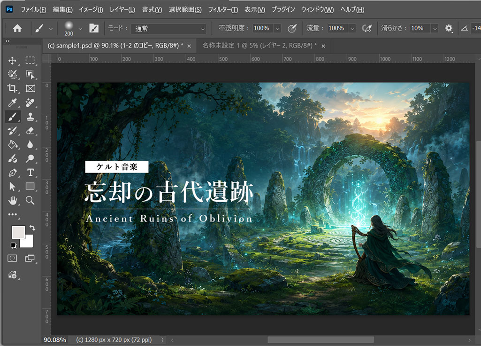Open the brush preset picker arrow
481x346 pixels.
[80, 29]
